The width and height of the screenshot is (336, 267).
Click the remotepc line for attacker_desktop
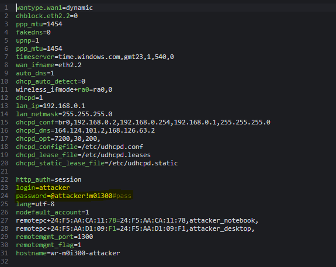(x=136, y=228)
